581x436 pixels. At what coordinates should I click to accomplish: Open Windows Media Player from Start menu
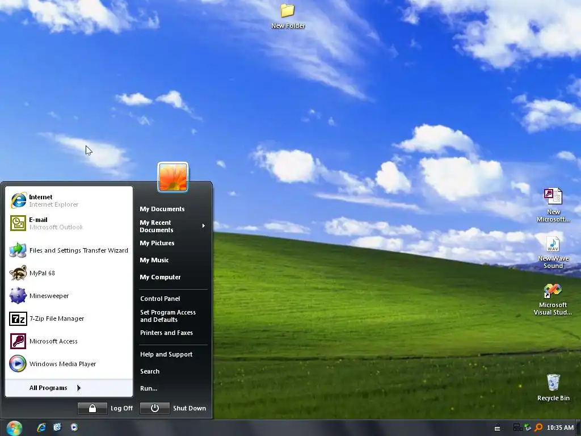69,364
